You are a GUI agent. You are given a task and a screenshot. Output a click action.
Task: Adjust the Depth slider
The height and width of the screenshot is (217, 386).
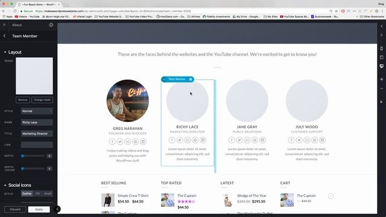click(x=33, y=156)
